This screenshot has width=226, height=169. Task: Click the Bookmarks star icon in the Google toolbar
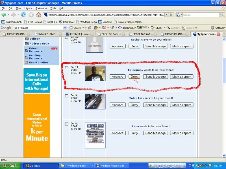(120, 28)
